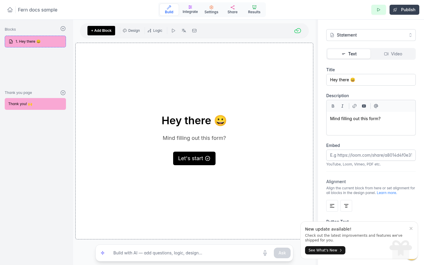
Task: Open the Design panel
Action: point(131,31)
